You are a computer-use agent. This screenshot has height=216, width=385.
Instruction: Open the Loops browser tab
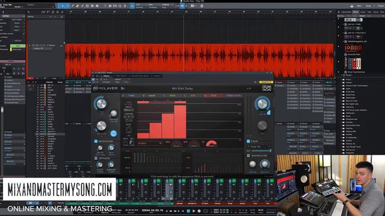click(x=363, y=12)
